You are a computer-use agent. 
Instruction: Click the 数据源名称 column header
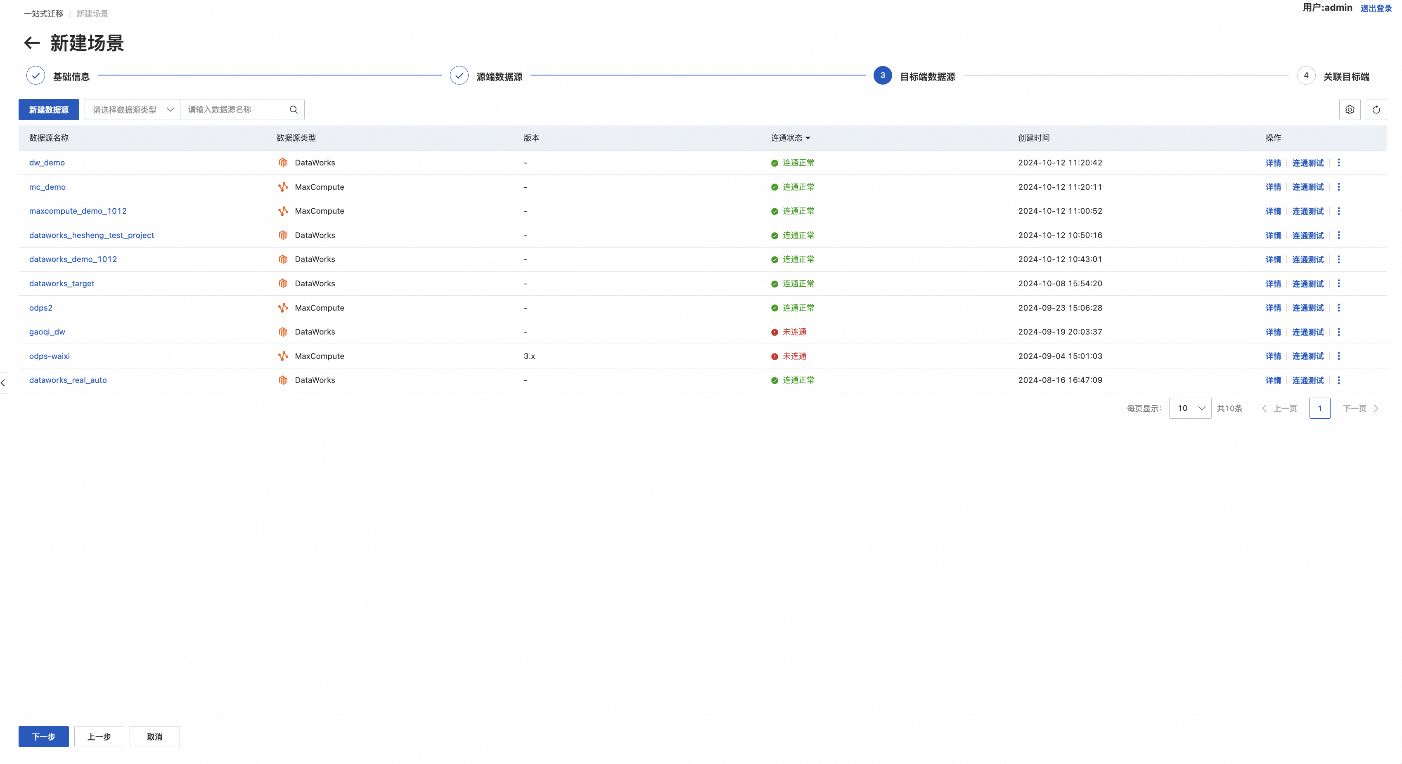(49, 138)
